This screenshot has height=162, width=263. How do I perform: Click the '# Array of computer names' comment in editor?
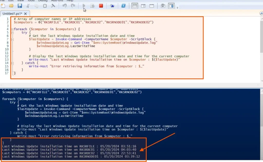pyautogui.click(x=52, y=19)
